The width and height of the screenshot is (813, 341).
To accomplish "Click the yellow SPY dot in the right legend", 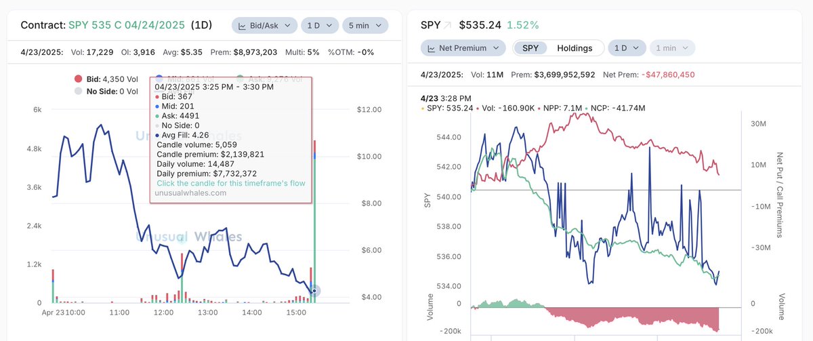I will click(x=423, y=109).
